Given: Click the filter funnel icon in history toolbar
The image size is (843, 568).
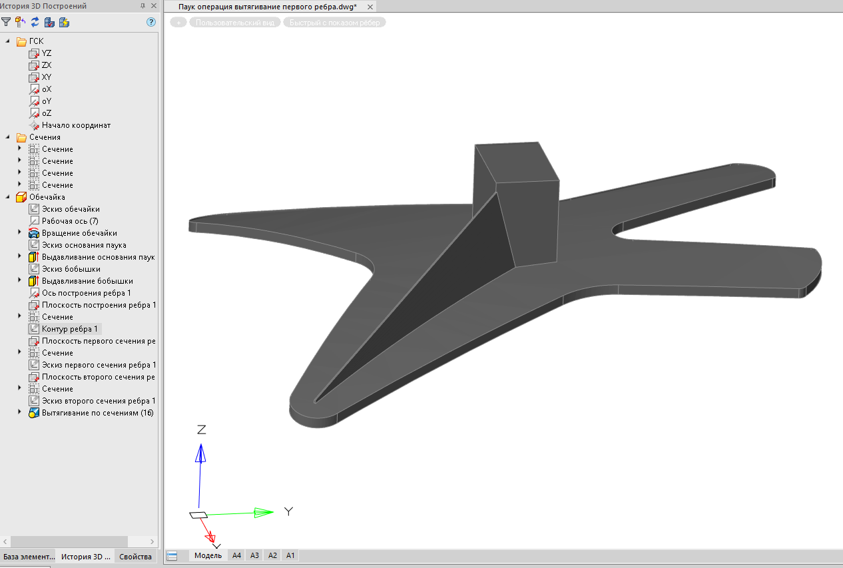Looking at the screenshot, I should (6, 22).
